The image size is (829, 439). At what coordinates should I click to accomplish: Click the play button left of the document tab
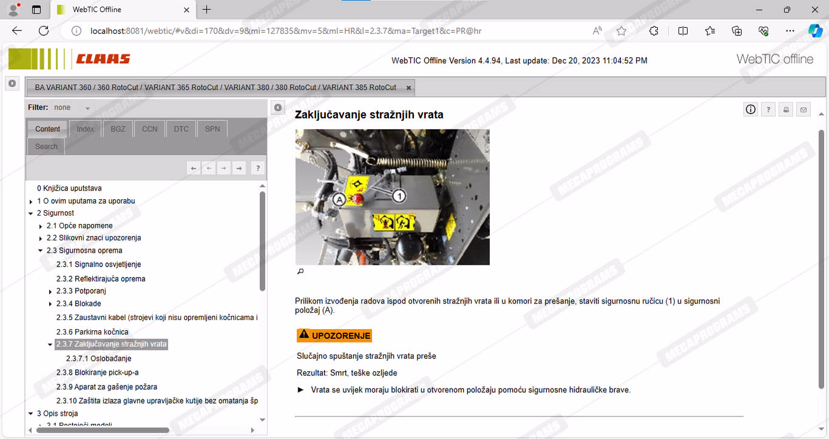tap(12, 83)
